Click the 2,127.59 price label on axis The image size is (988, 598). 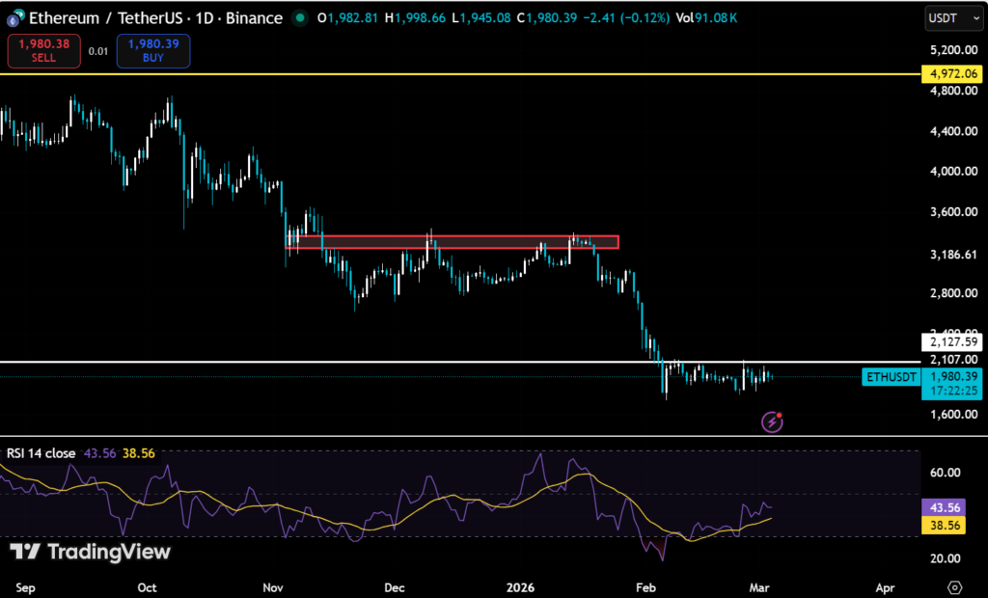click(950, 342)
